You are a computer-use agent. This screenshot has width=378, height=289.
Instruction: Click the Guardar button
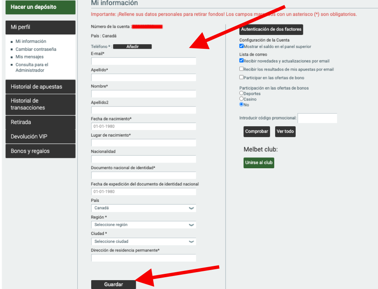pyautogui.click(x=113, y=284)
